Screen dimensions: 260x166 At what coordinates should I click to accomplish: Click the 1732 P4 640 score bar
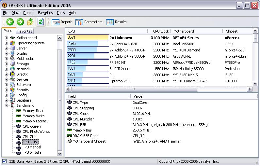coord(88,62)
